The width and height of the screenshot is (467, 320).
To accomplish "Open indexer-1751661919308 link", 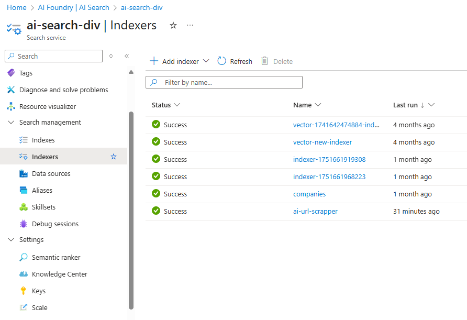I will [x=329, y=159].
